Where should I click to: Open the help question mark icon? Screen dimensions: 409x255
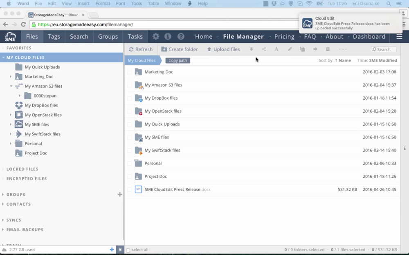coord(181,36)
